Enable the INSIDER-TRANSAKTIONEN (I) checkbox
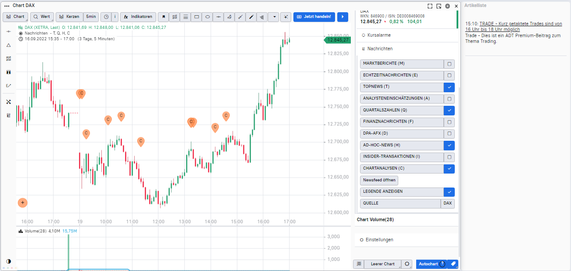The height and width of the screenshot is (271, 571). pyautogui.click(x=449, y=157)
